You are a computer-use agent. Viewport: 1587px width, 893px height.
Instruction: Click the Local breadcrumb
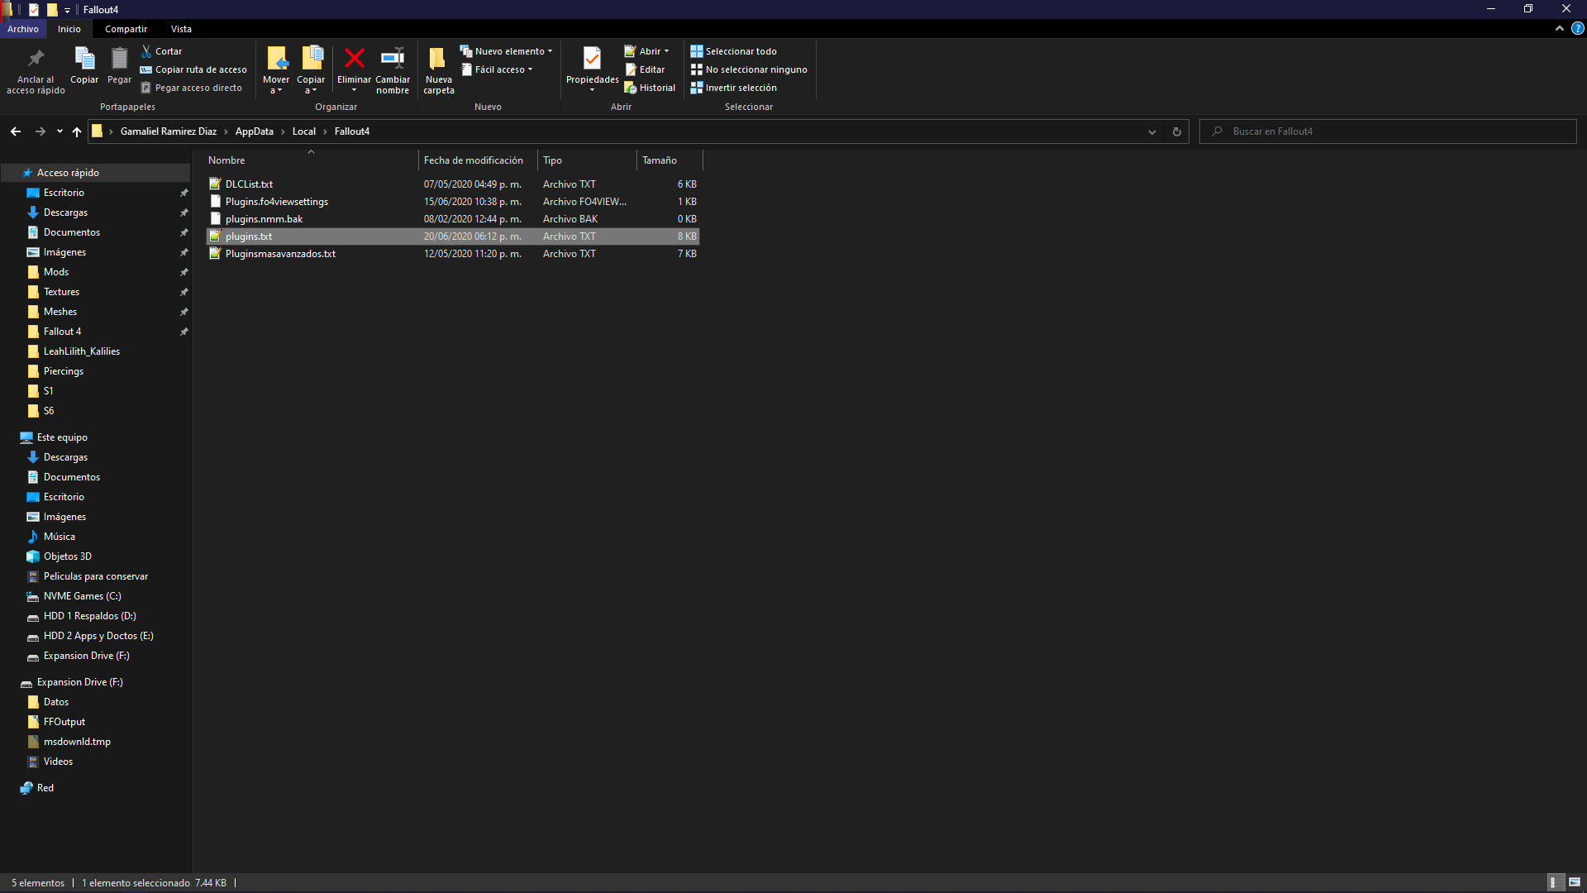pos(304,131)
